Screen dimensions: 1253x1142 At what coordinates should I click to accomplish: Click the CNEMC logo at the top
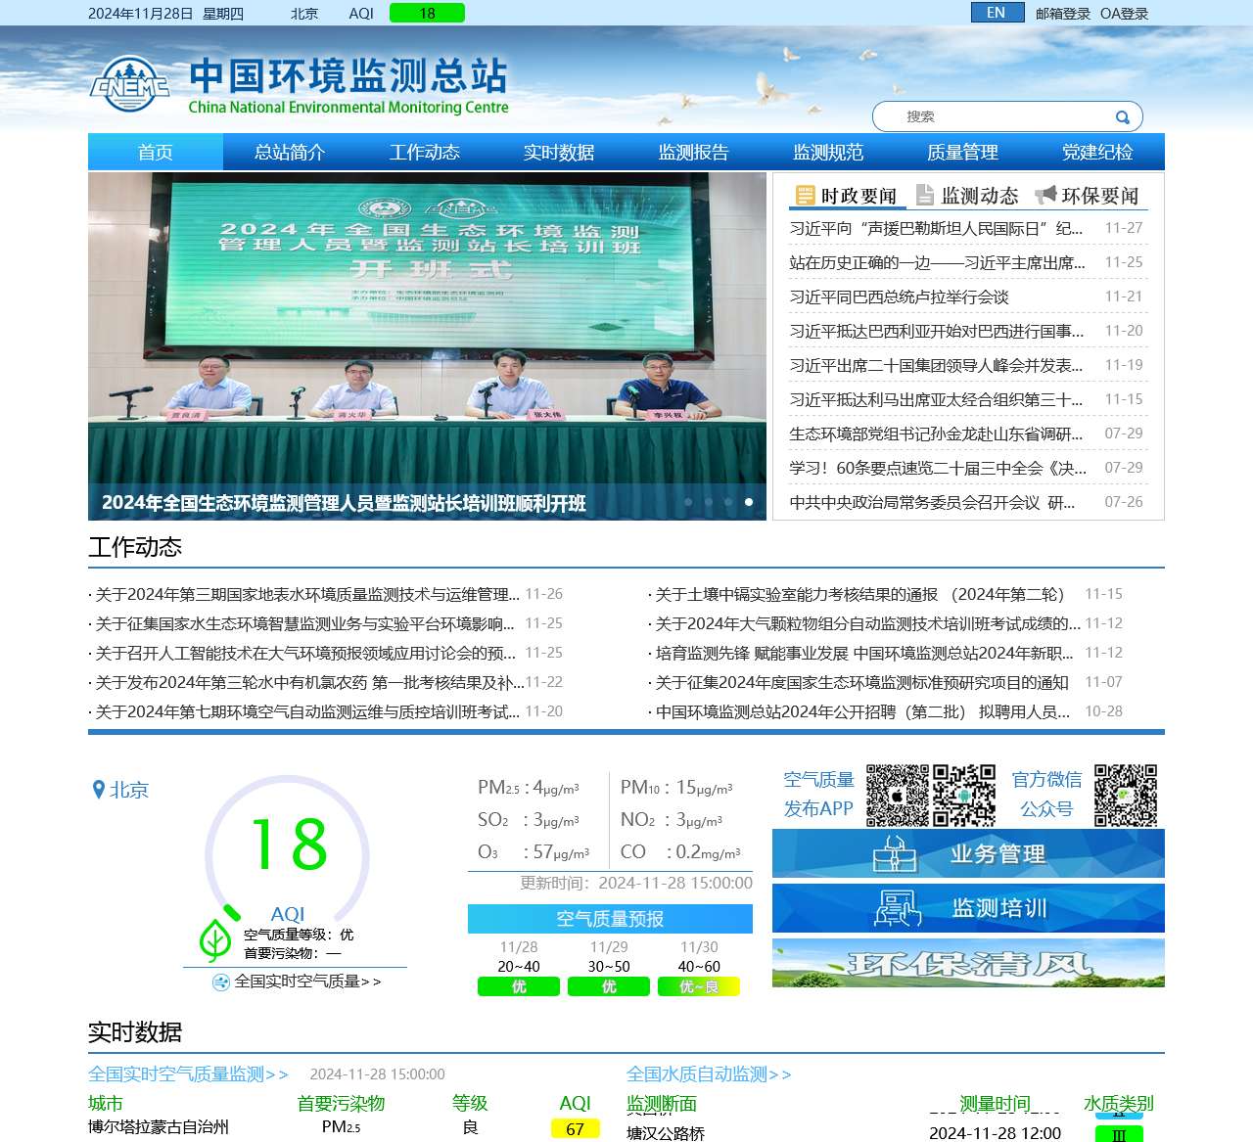(128, 86)
